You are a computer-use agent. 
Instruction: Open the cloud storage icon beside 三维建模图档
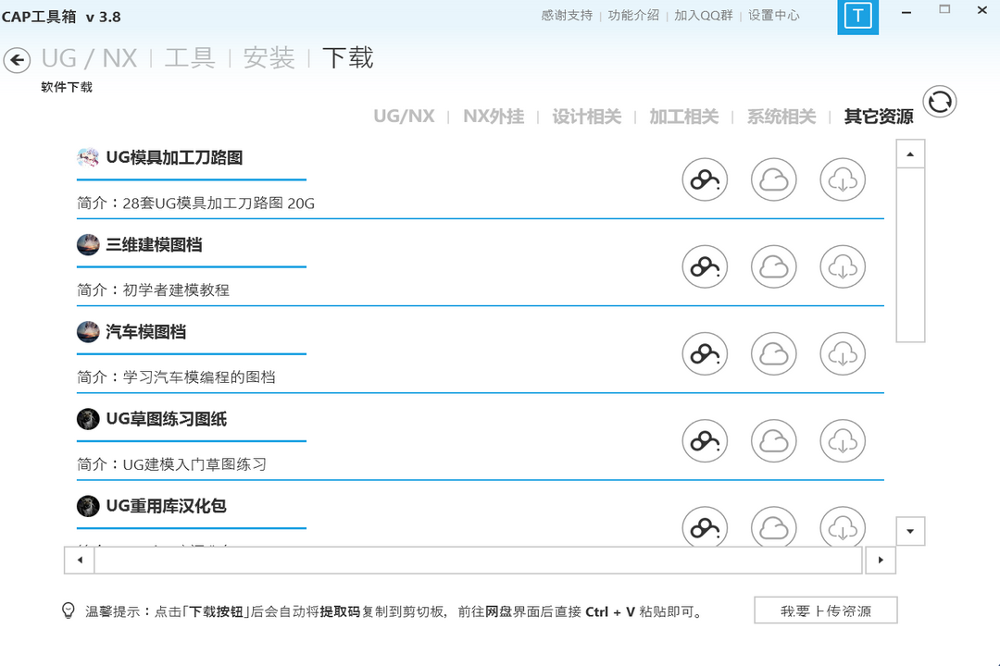point(773,266)
